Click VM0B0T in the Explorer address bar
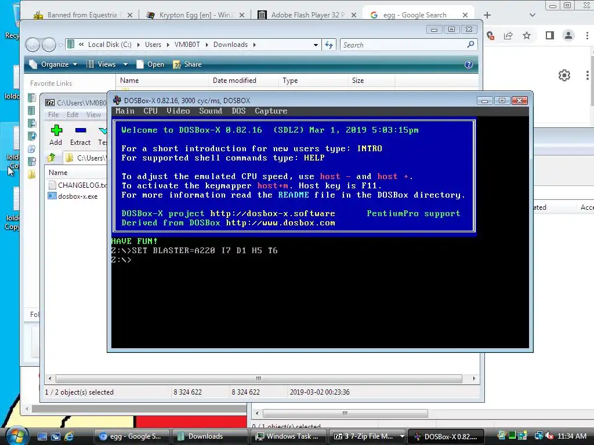 (187, 45)
